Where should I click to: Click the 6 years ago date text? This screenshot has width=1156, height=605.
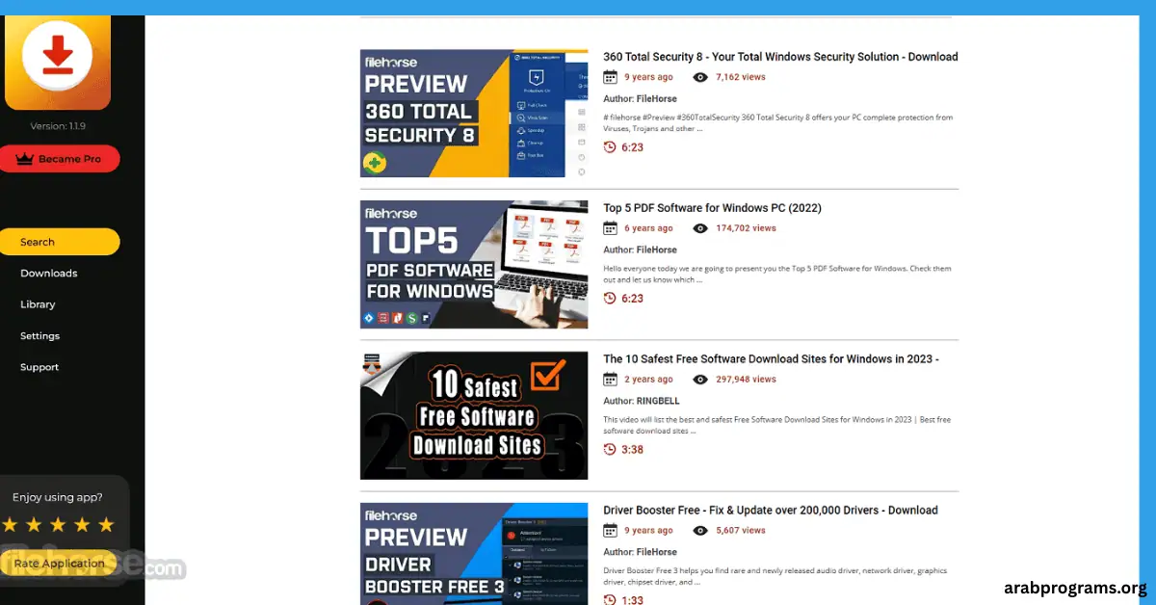648,228
